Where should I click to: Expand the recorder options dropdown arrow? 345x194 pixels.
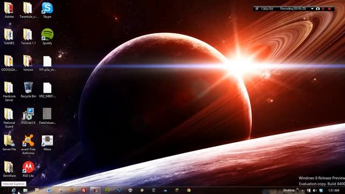tap(312, 9)
